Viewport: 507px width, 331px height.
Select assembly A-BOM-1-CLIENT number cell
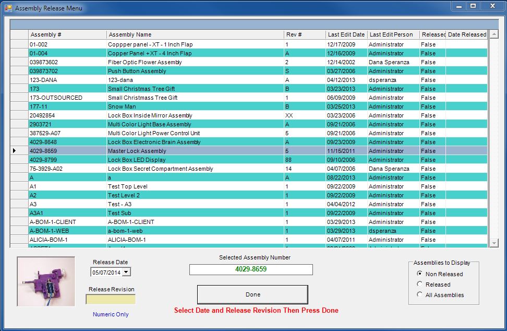(x=67, y=222)
